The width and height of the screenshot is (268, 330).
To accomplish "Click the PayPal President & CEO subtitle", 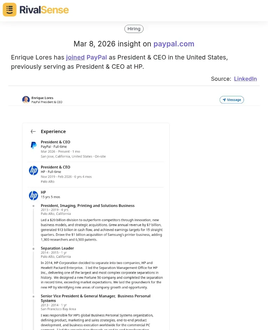I will pos(47,102).
